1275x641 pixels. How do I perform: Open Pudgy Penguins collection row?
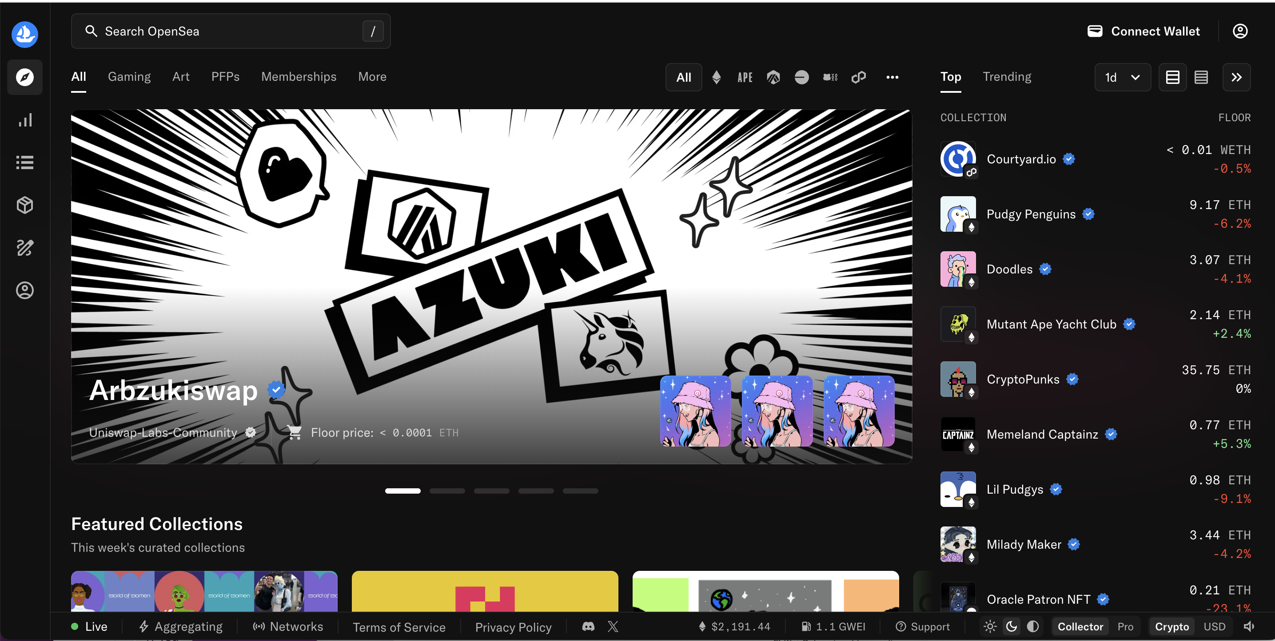pyautogui.click(x=1096, y=214)
